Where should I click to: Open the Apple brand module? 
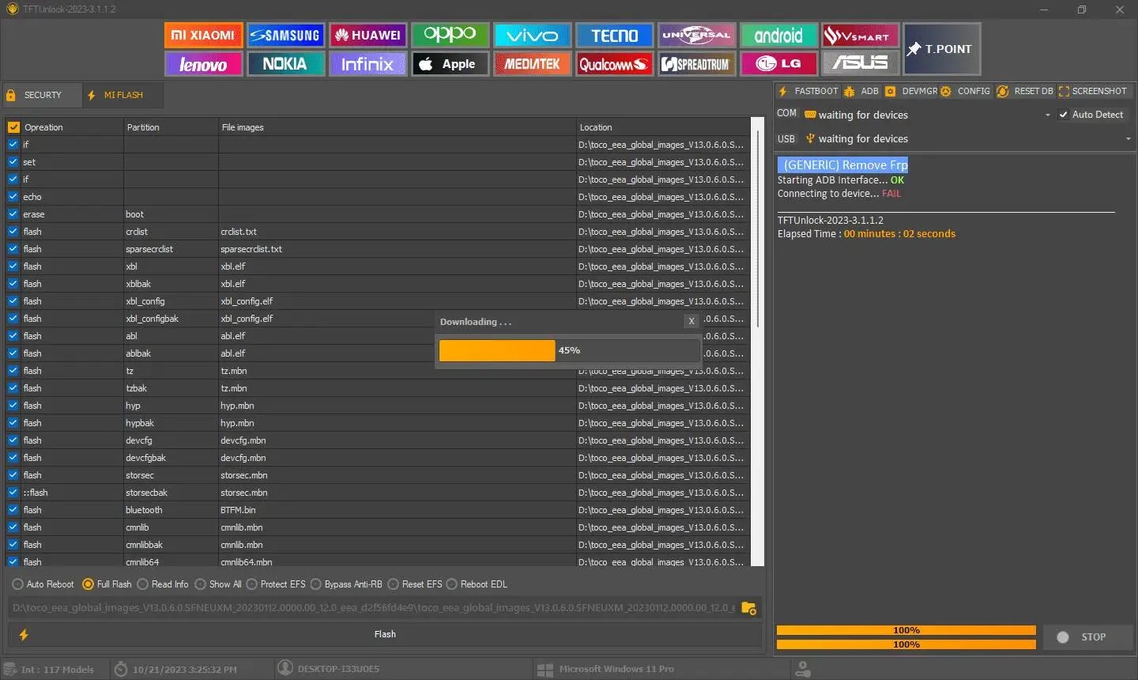click(450, 64)
